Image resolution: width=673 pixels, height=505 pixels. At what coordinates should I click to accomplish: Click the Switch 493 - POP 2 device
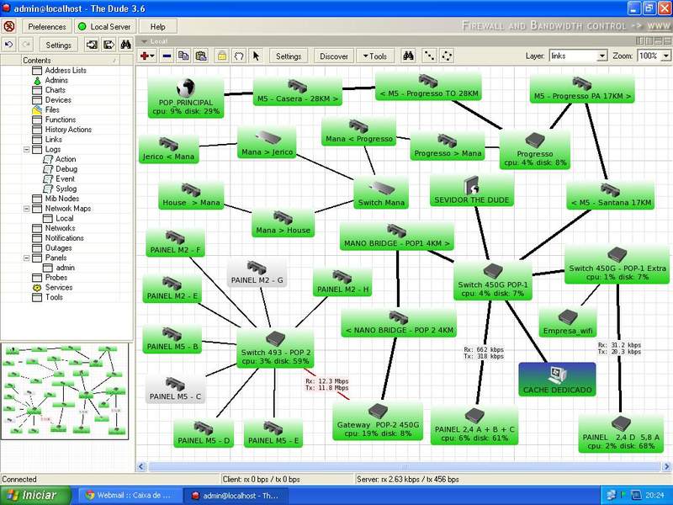pos(276,348)
